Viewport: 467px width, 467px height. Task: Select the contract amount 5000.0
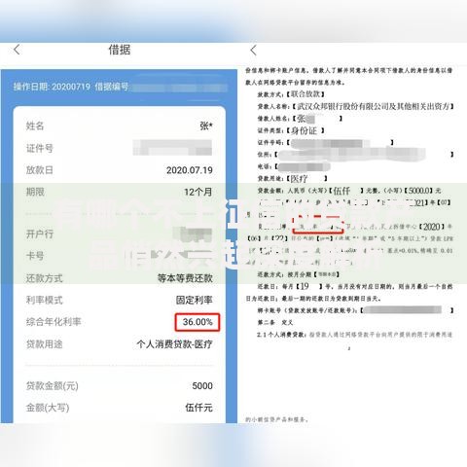tap(418, 191)
